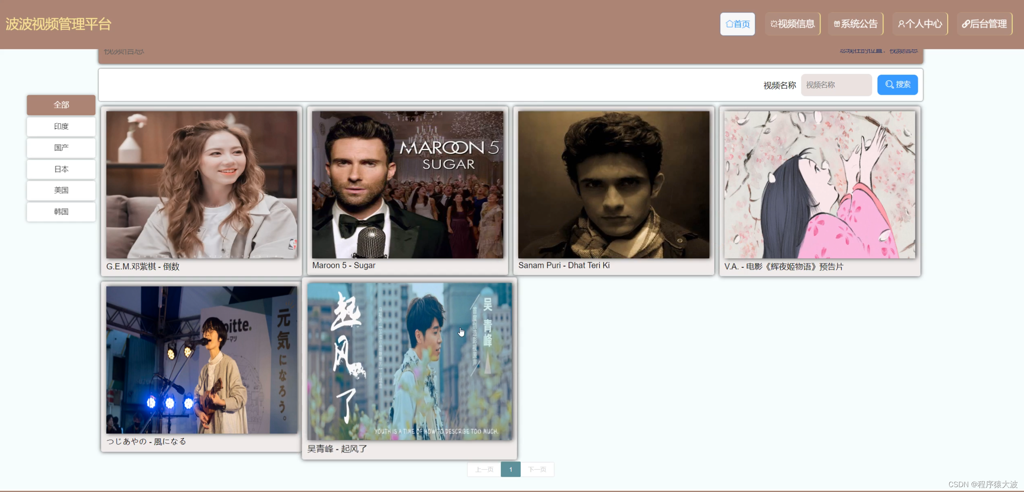Filter videos by 国产 category
1024x492 pixels.
pos(61,148)
